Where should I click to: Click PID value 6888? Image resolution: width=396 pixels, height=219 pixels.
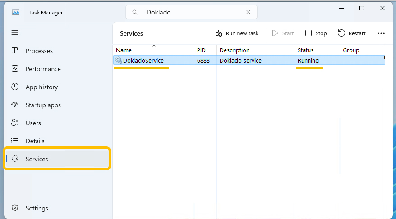(203, 60)
